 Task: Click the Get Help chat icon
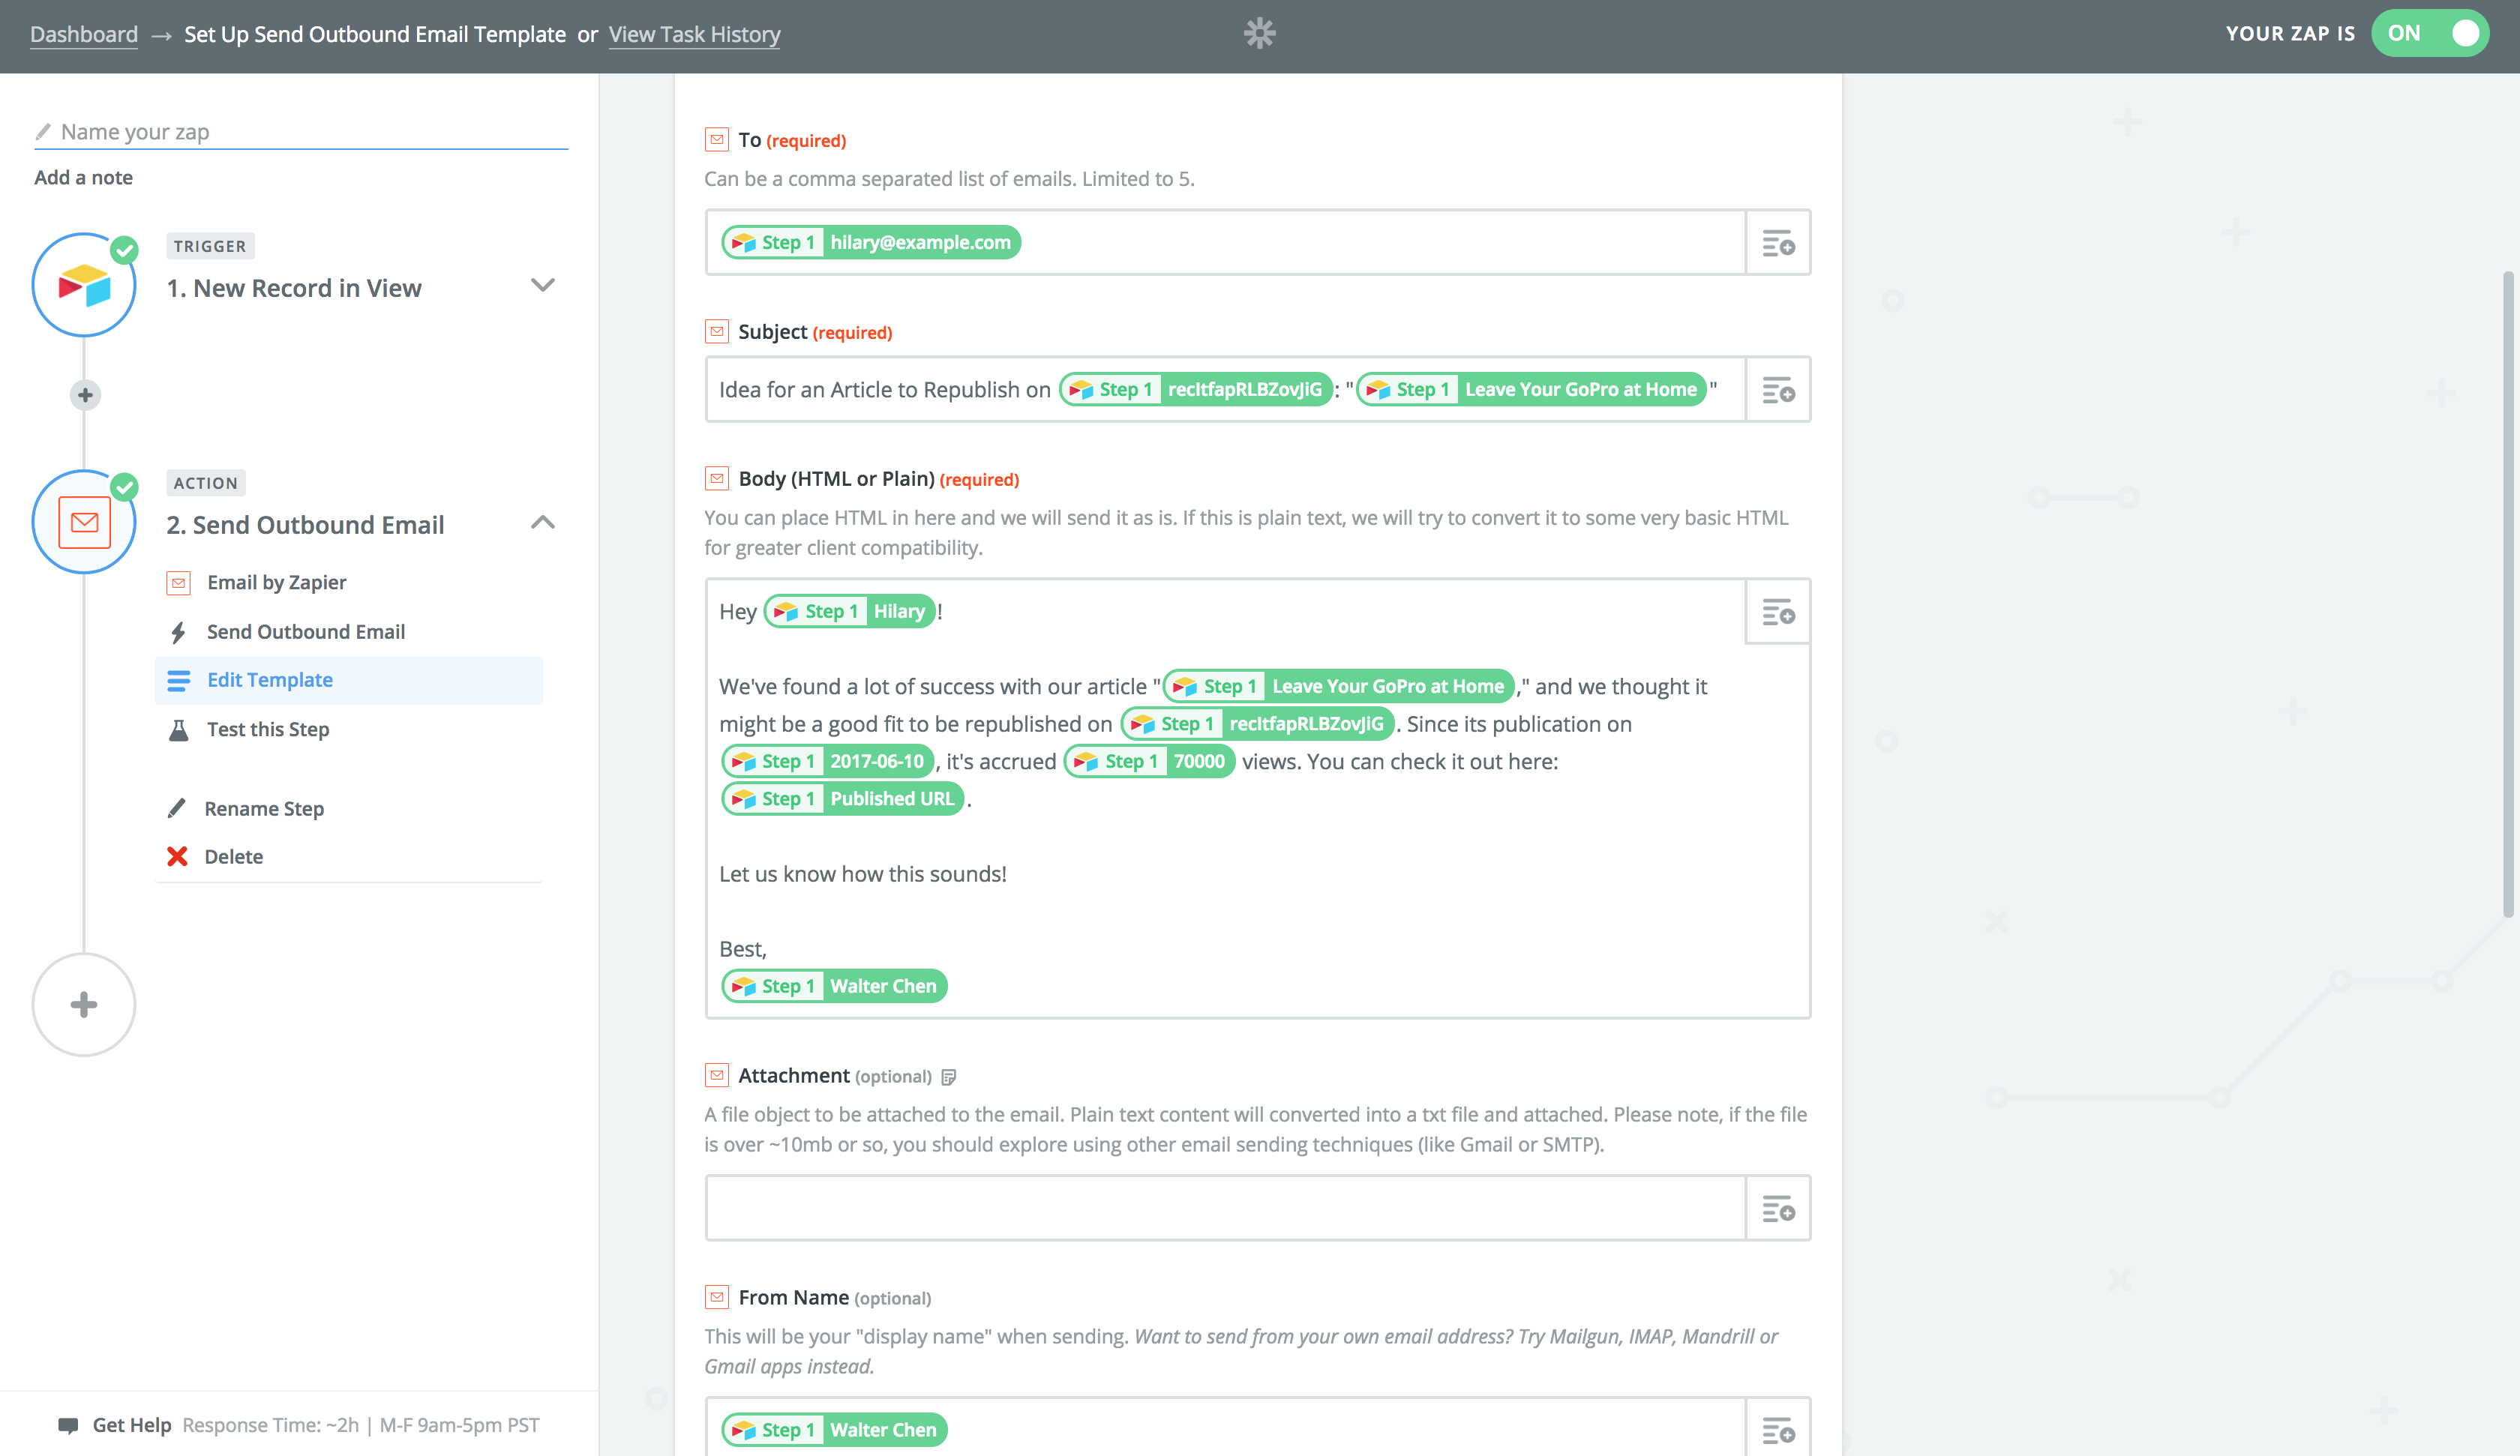click(x=68, y=1425)
